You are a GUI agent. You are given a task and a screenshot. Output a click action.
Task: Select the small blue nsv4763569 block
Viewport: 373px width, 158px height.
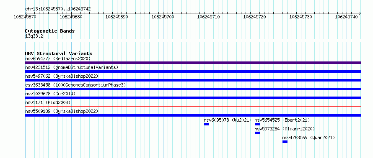pos(285,142)
